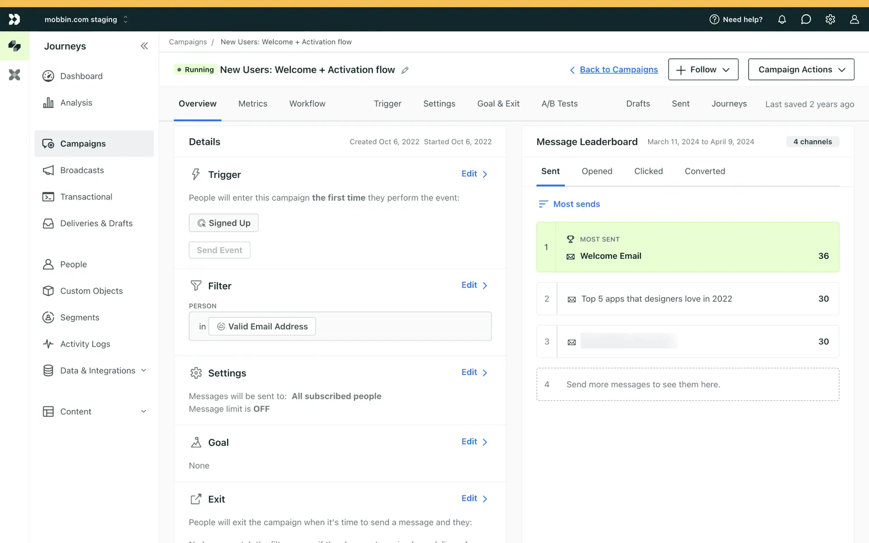Click the pencil icon to rename campaign

(x=405, y=70)
